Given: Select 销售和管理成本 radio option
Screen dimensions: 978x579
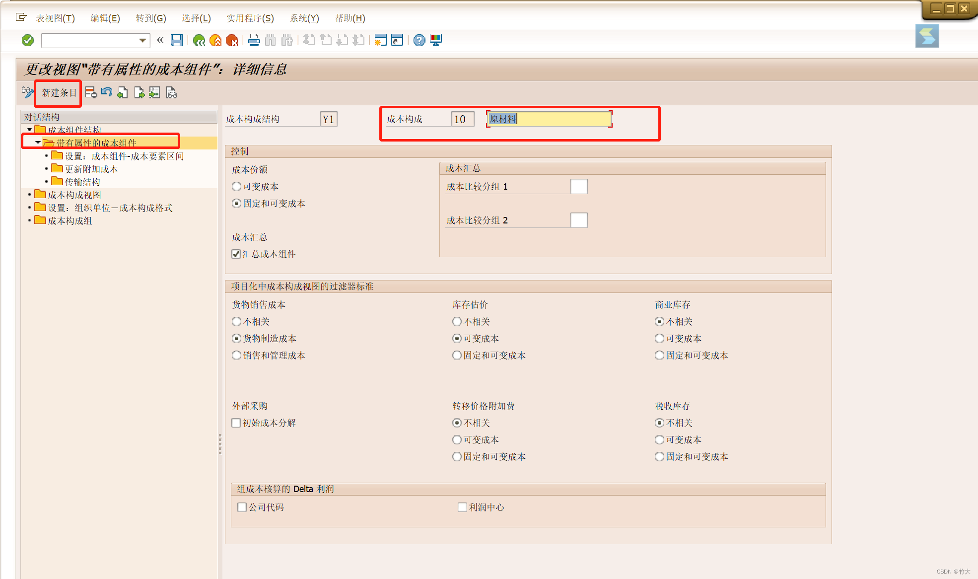Looking at the screenshot, I should pyautogui.click(x=237, y=356).
